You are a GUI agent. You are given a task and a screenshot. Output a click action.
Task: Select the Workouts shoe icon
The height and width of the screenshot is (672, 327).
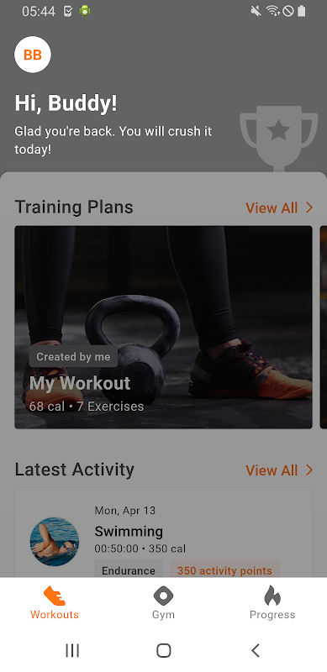pos(55,596)
